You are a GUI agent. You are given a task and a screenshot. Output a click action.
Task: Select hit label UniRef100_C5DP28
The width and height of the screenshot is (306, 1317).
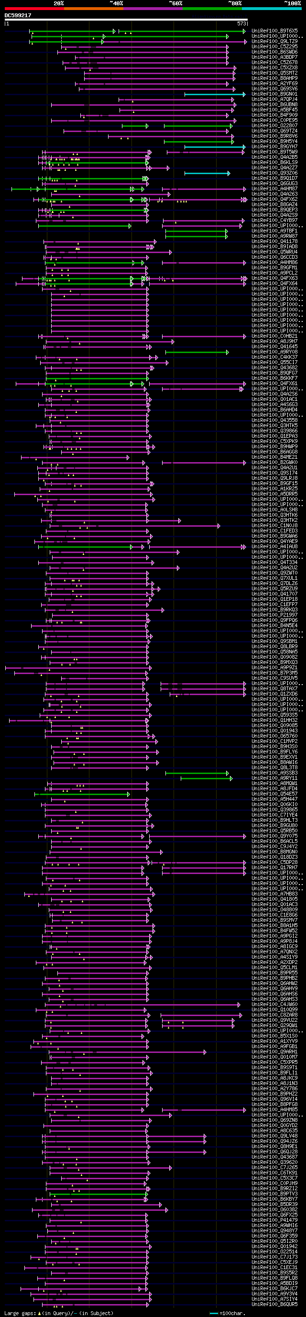tap(274, 863)
